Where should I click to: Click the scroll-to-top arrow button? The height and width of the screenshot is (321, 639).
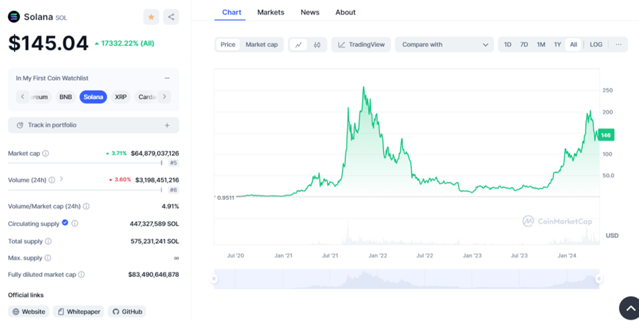pyautogui.click(x=630, y=308)
